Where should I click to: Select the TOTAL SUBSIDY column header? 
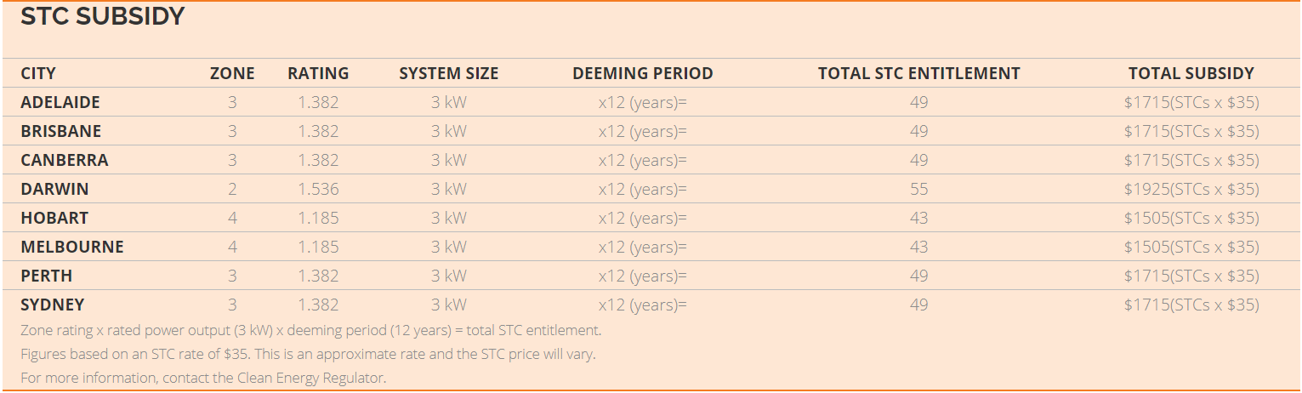[x=1191, y=73]
